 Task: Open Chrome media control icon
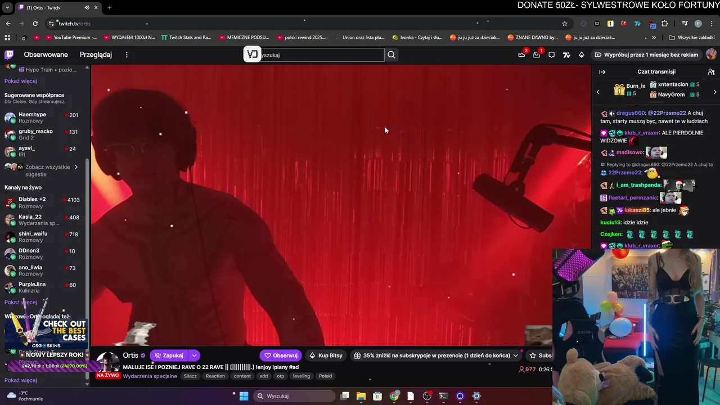[685, 24]
